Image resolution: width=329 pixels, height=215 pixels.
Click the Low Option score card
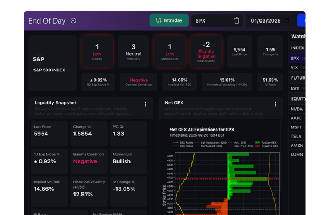pos(97,52)
